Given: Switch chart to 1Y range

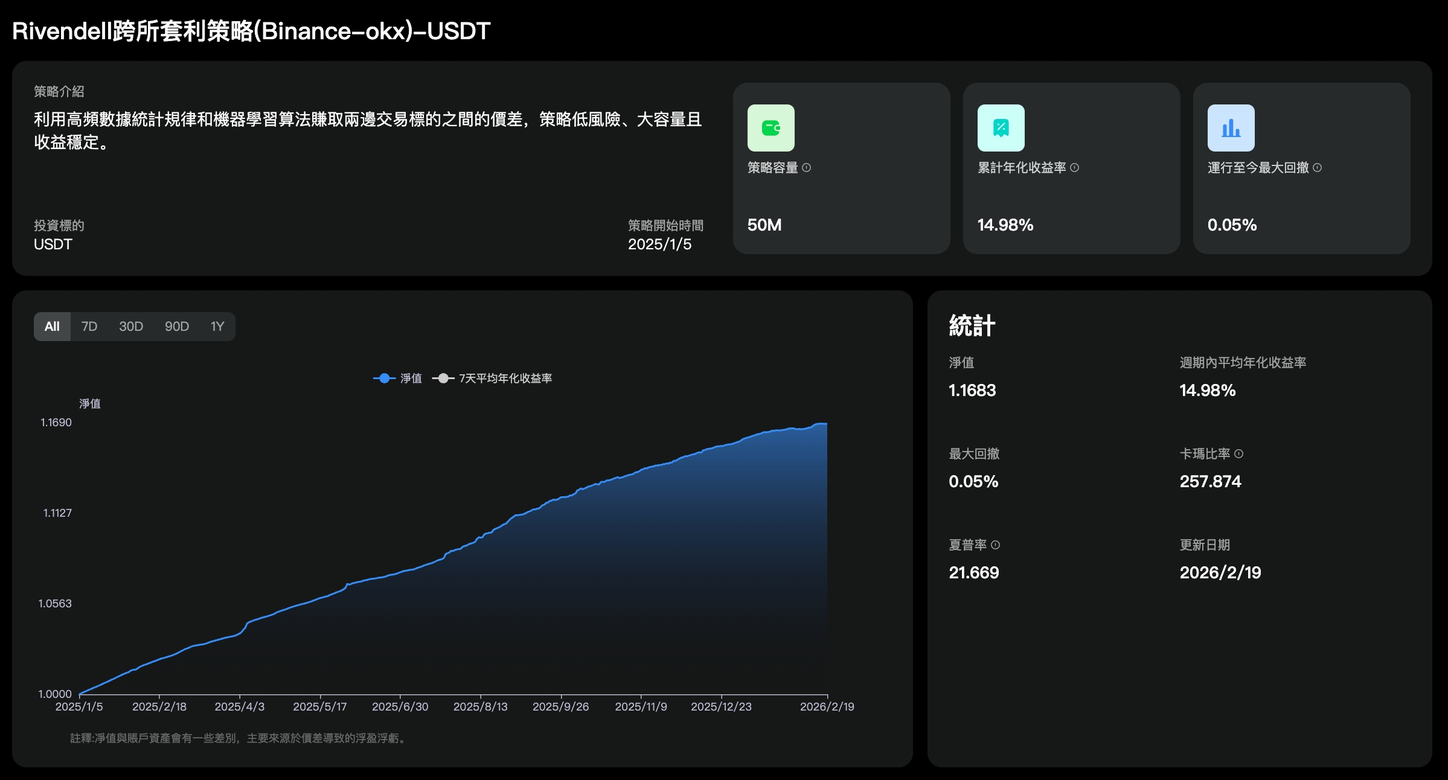Looking at the screenshot, I should pos(217,327).
